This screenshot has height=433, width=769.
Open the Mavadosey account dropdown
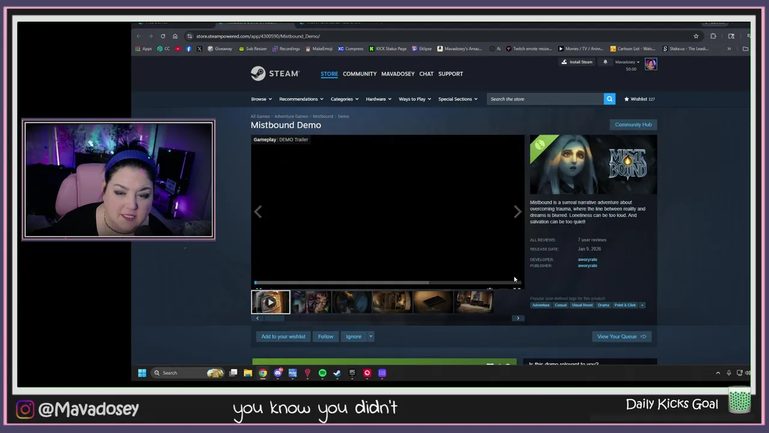click(627, 62)
